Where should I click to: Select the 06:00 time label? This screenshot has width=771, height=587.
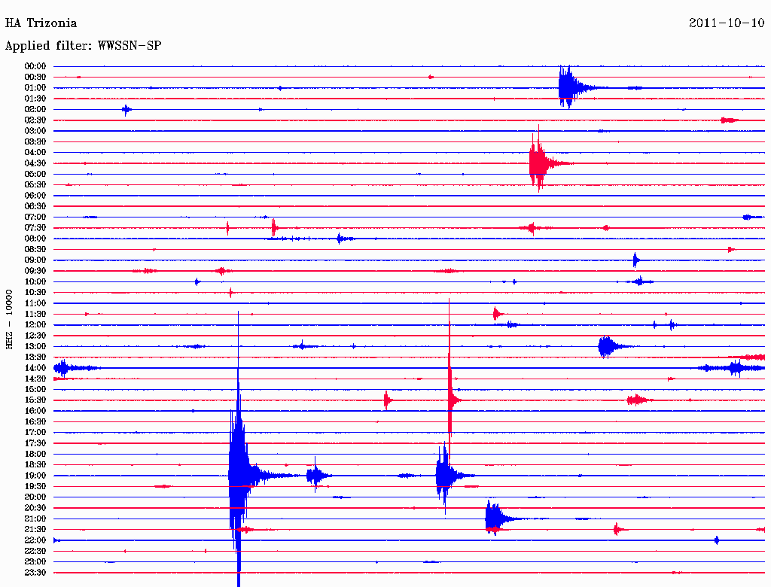(x=35, y=196)
